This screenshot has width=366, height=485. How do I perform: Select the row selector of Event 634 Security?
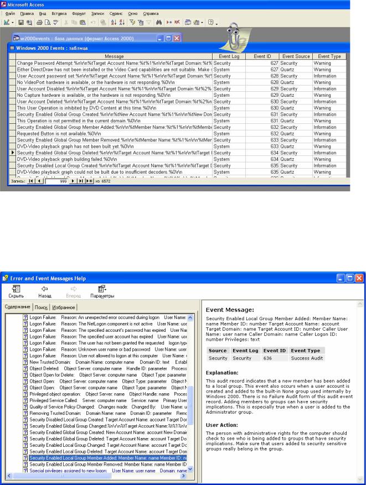12,153
